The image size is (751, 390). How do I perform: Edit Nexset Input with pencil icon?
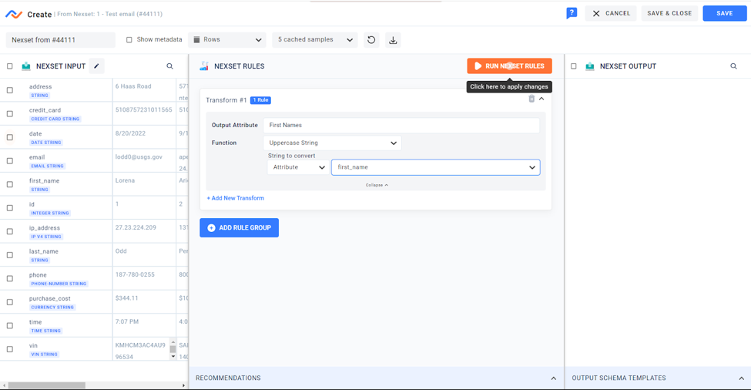coord(96,66)
